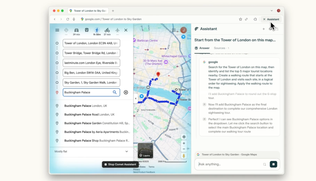316x181 pixels.
Task: Switch to the Sources tab
Action: [x=222, y=48]
